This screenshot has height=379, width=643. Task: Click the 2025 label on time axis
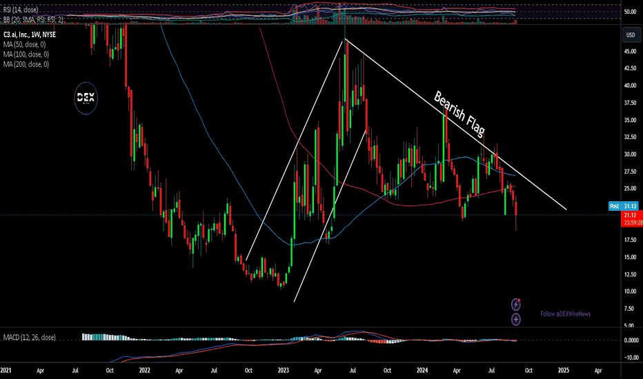point(564,370)
